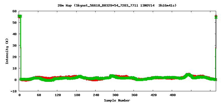Click the 30 tick label on y-axis
The image size is (221, 103).
click(15, 45)
